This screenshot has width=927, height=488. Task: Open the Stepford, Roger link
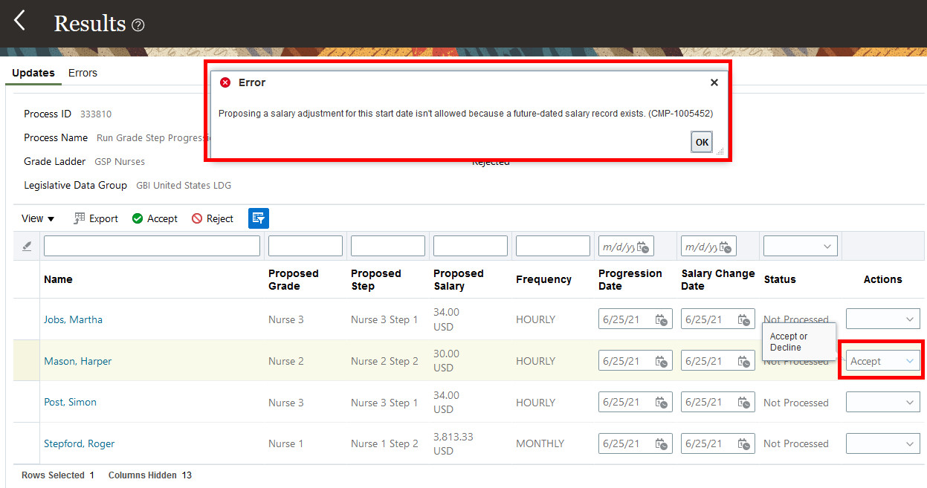tap(79, 443)
